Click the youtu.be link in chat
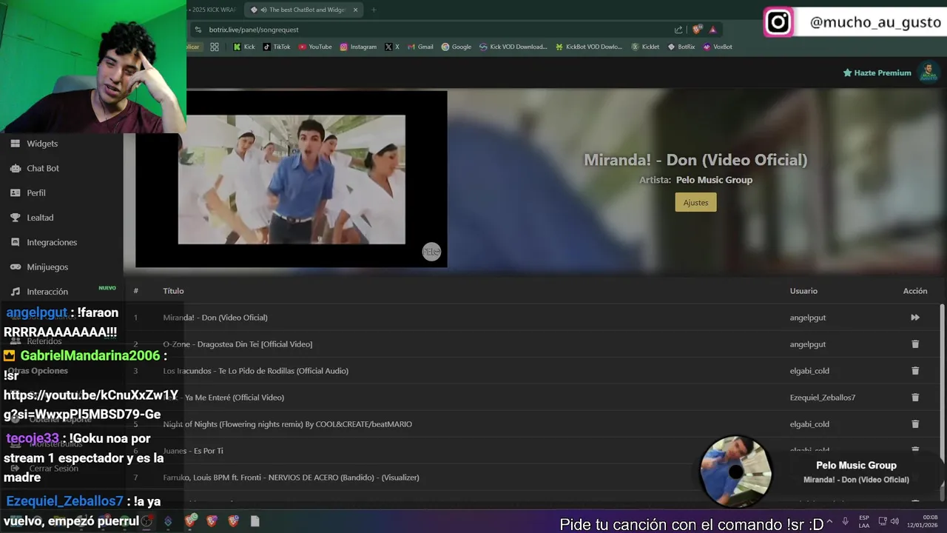This screenshot has height=533, width=947. [x=91, y=404]
